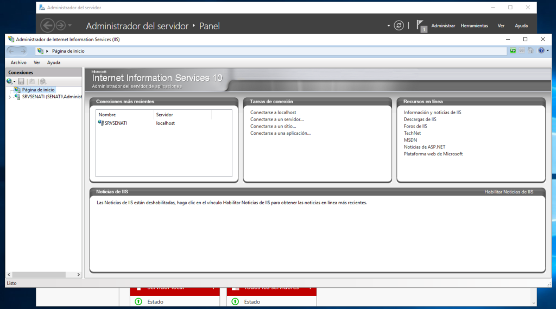Open the IIS help question mark icon
Viewport: 556px width, 309px height.
541,51
